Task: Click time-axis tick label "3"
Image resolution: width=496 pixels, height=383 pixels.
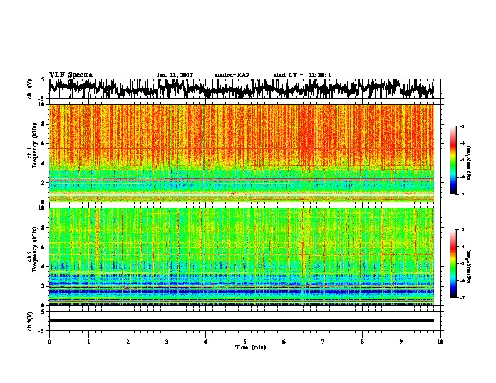Action: [x=167, y=342]
